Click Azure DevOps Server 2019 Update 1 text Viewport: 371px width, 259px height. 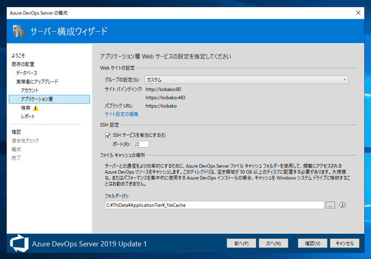(x=89, y=244)
